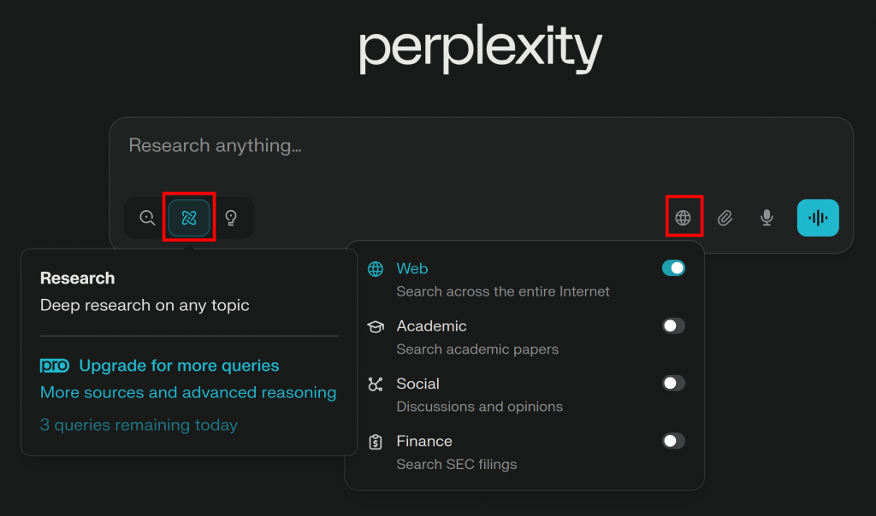Select the Search mode magnifier icon

coord(147,218)
